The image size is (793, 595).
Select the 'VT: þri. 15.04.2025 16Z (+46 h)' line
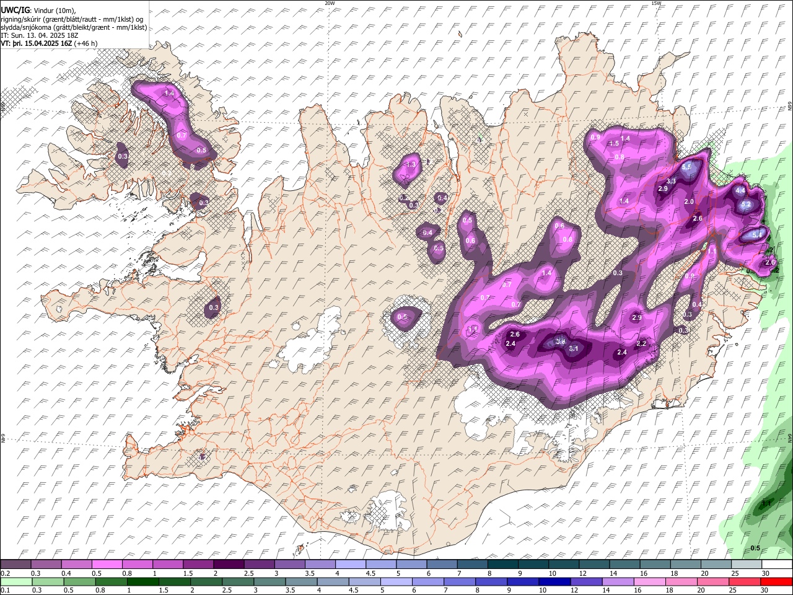pos(49,43)
